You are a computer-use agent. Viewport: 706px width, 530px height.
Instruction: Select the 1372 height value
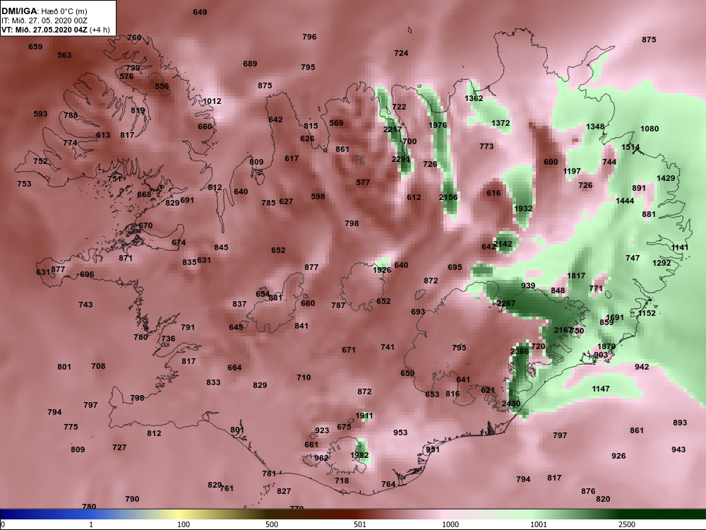501,123
